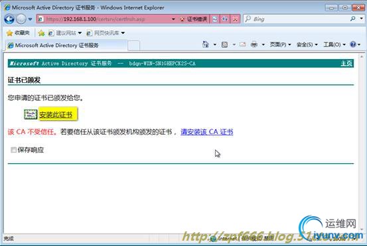
Task: Open the 建议网站 suggested sites link
Action: click(x=65, y=33)
